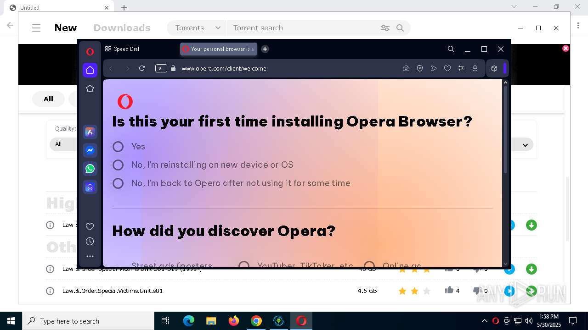Open browser tab list chevron at top

pos(514,6)
